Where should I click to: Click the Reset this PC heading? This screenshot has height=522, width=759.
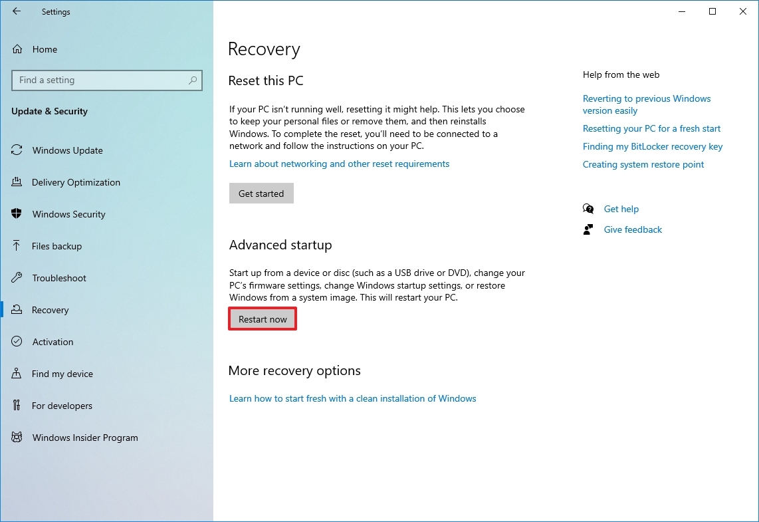(x=266, y=80)
